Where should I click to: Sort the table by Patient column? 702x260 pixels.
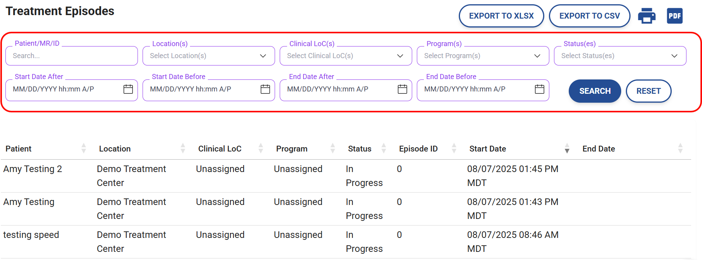tap(84, 148)
